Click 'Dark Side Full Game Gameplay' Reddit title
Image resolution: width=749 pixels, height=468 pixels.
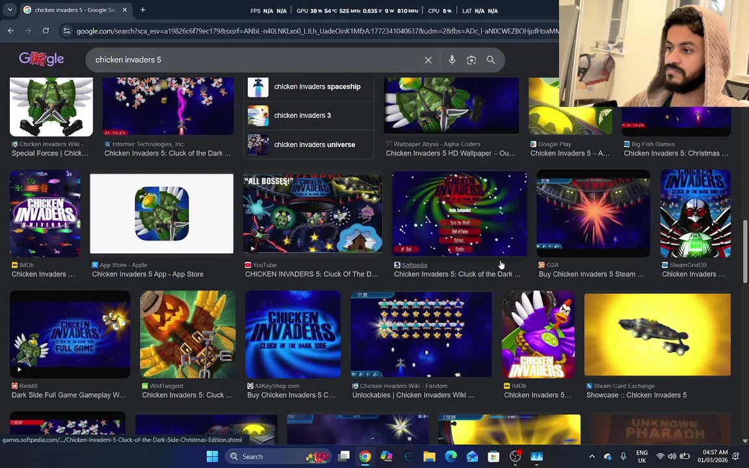click(69, 395)
